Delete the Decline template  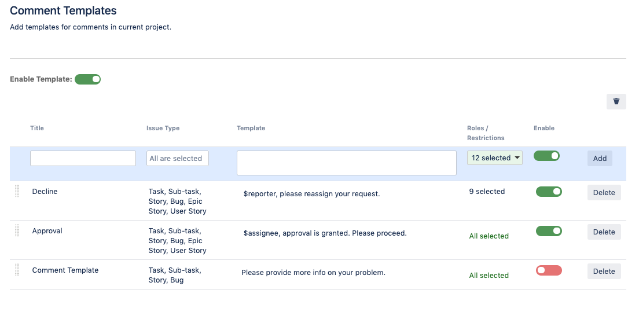click(x=604, y=193)
